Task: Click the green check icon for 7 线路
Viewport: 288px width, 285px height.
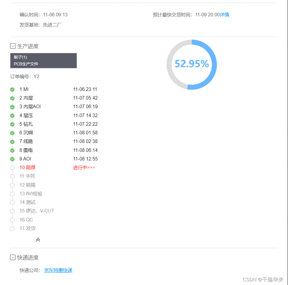Action: pos(12,142)
